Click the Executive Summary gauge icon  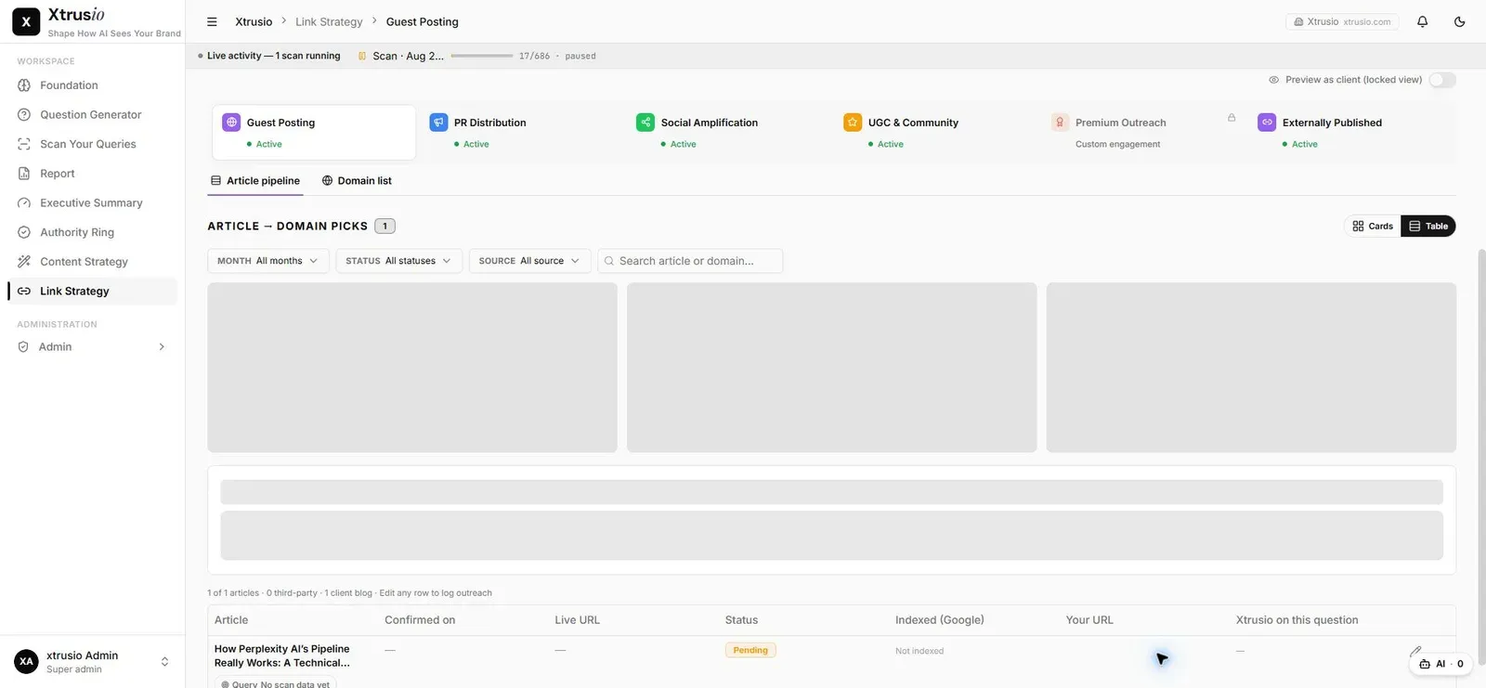(x=24, y=202)
